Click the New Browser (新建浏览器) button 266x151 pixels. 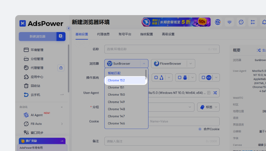[37, 36]
